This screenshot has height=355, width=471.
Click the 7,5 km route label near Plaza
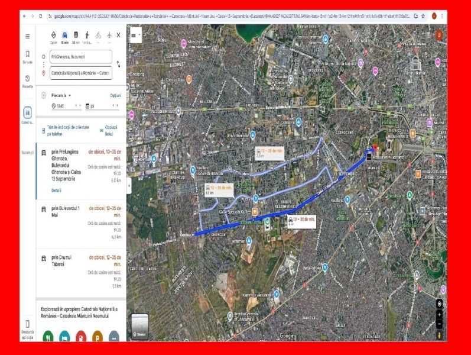click(269, 153)
